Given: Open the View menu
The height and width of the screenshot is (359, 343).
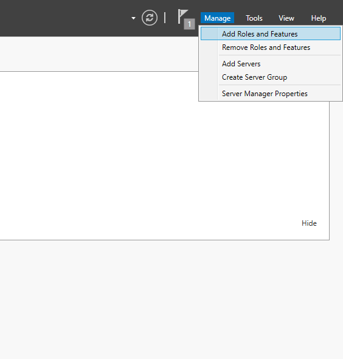Looking at the screenshot, I should [286, 18].
